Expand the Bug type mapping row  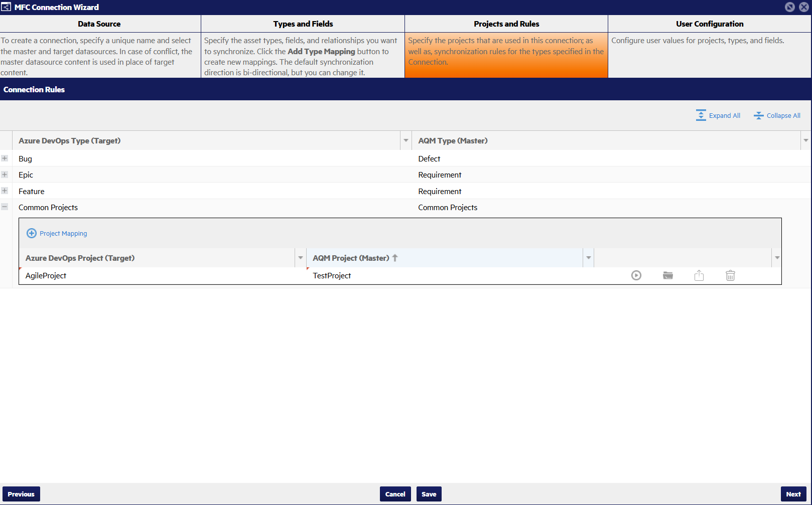(x=5, y=158)
